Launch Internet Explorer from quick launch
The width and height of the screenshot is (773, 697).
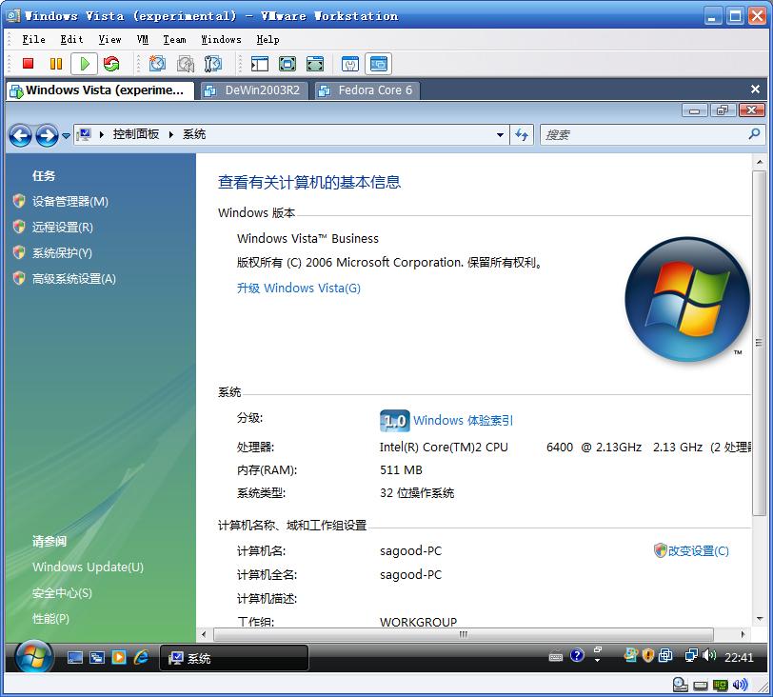(141, 657)
